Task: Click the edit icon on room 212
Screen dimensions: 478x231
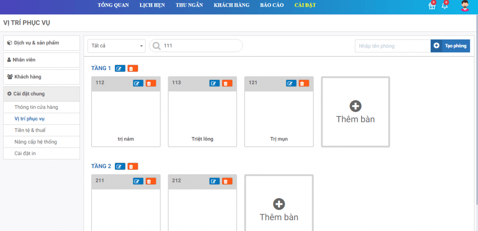Action: (214, 181)
